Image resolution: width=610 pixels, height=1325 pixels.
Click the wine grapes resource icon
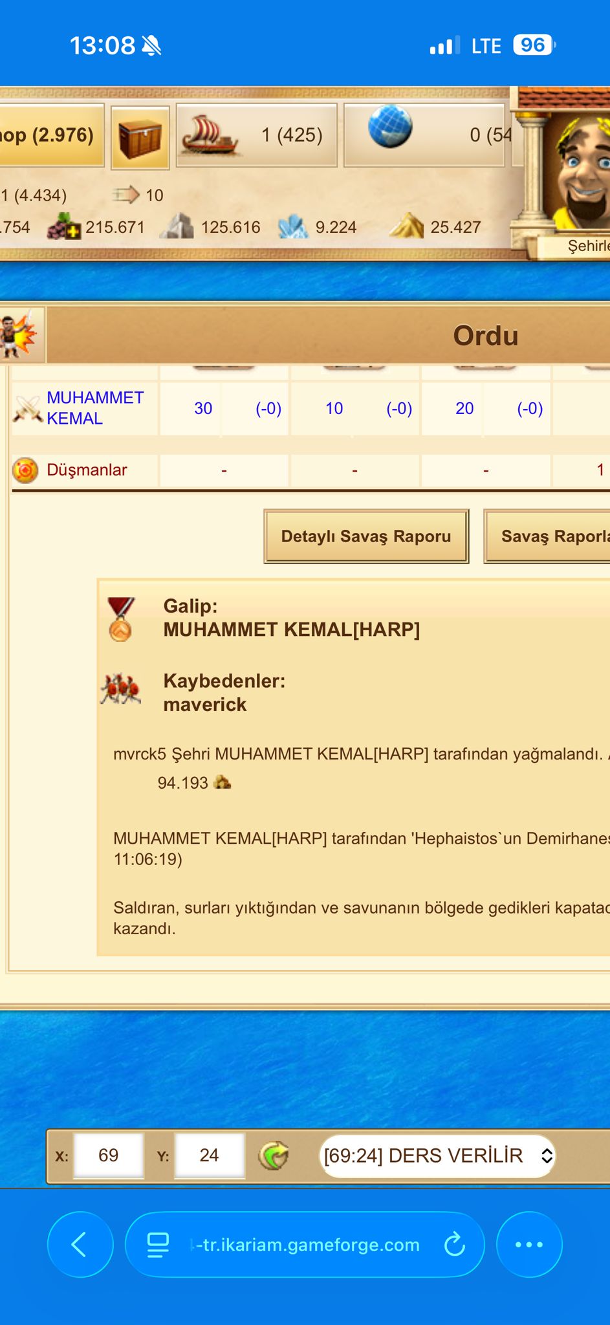click(x=64, y=226)
